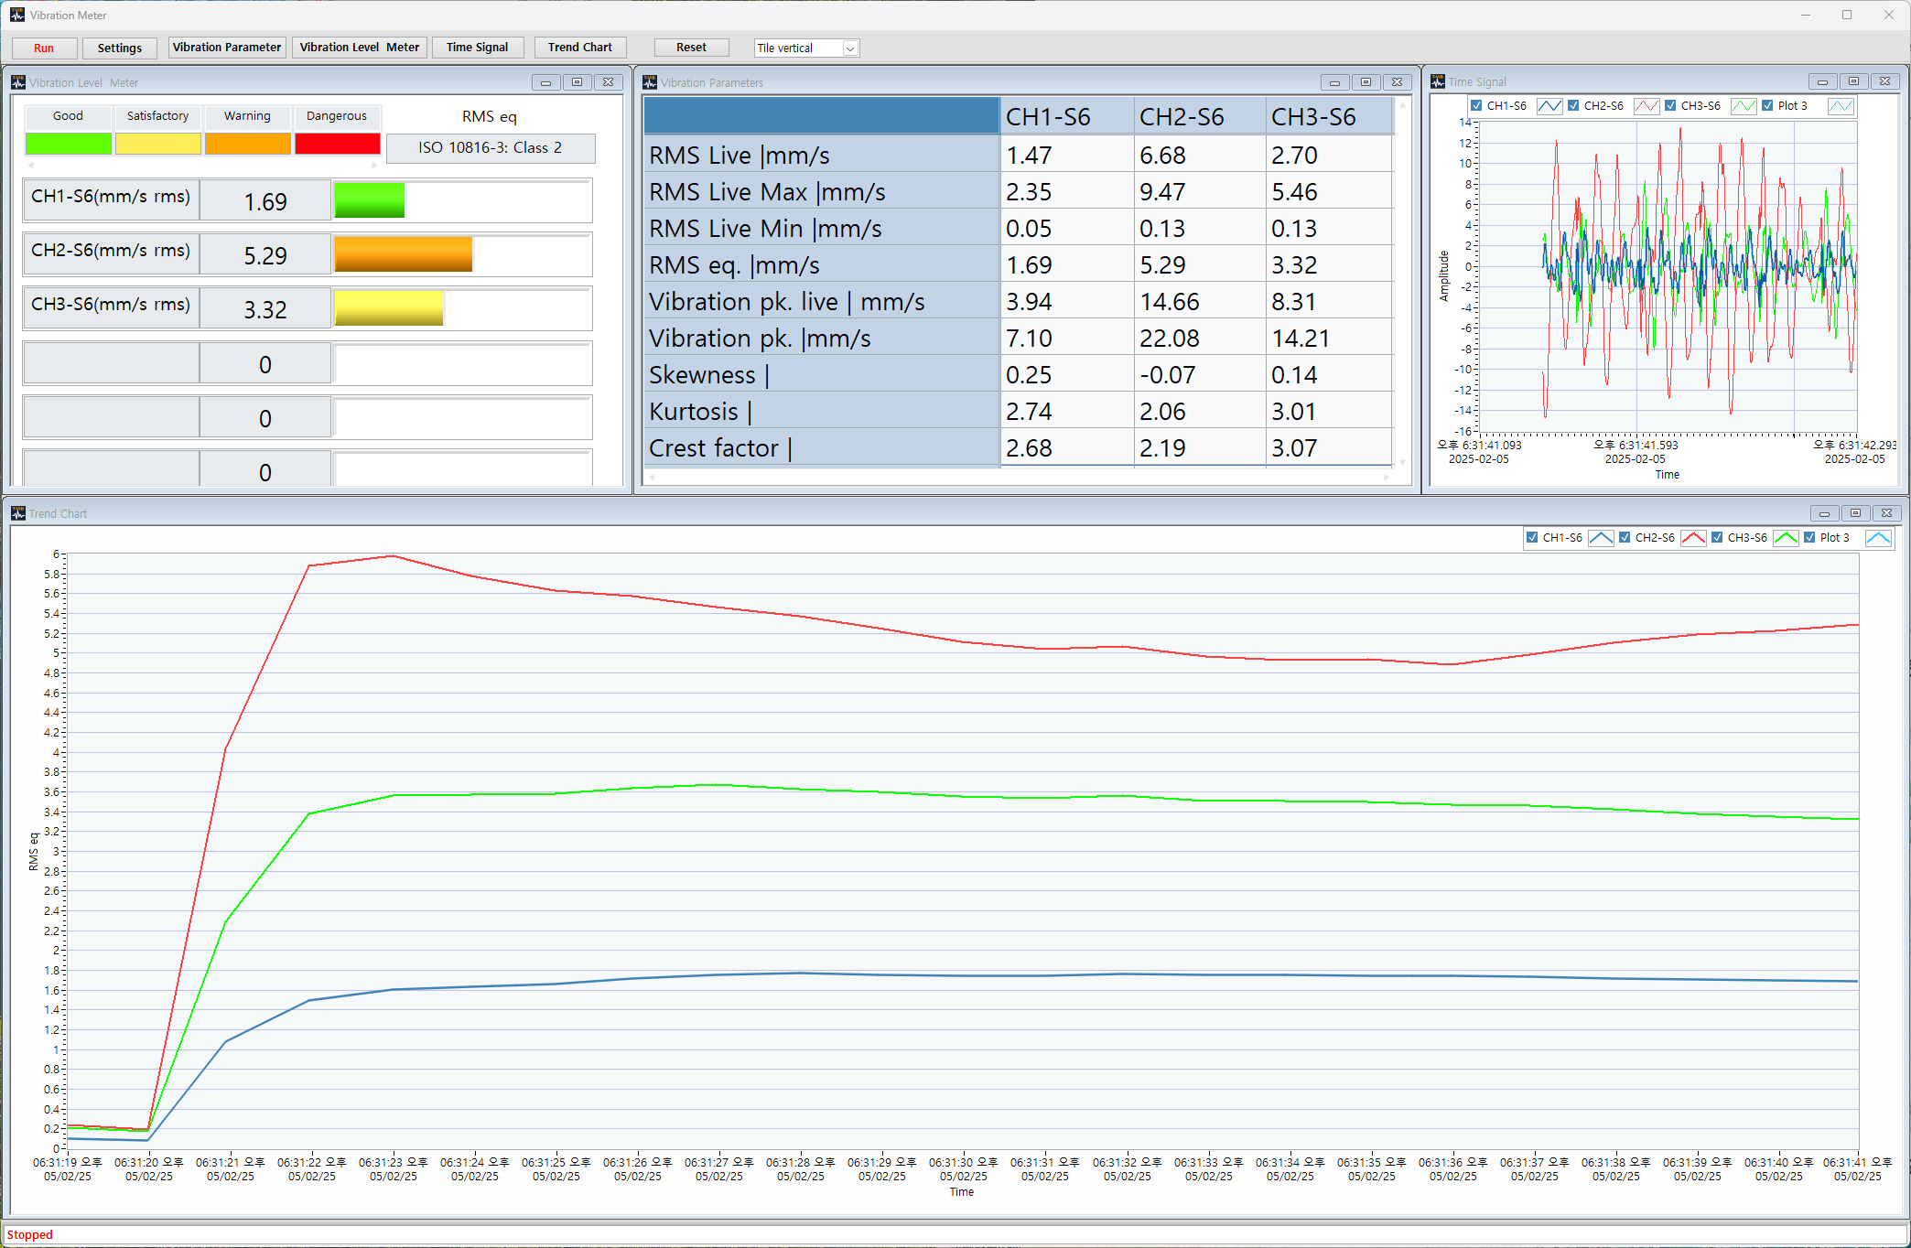Uncheck CH1-S6 in Time Signal legend
This screenshot has height=1248, width=1911.
[x=1476, y=106]
